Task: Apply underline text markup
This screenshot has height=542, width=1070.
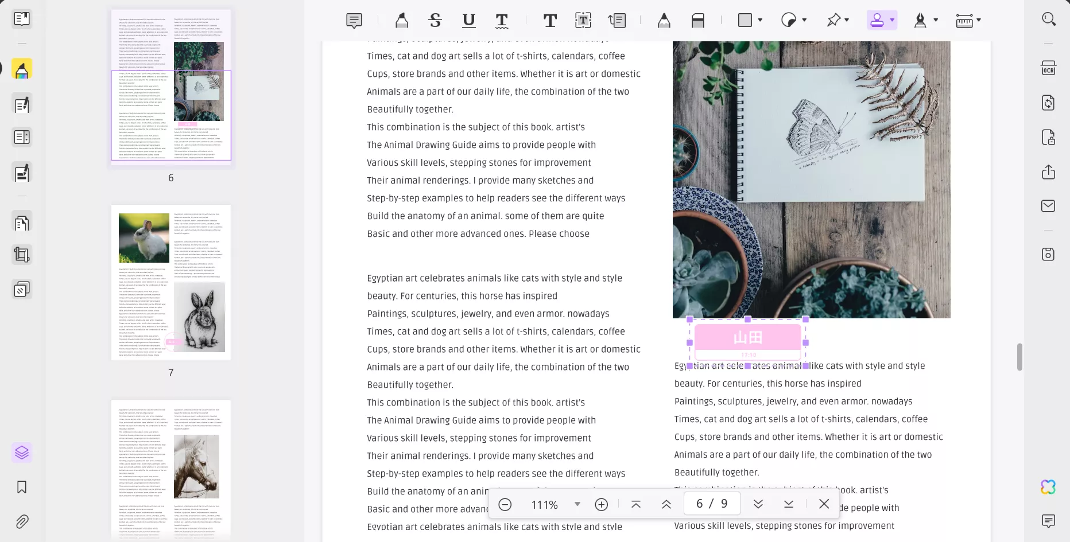Action: point(468,21)
